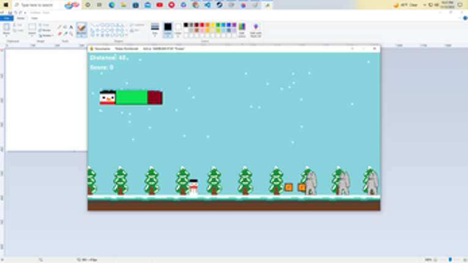Click the green block in game window
The image size is (468, 263).
click(x=132, y=97)
